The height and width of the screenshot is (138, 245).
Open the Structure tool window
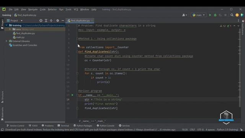click(x=2, y=97)
